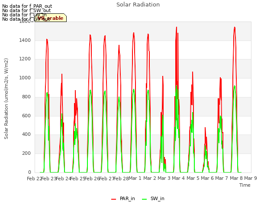Click the Mar 6 lowest PAR_in peak
This screenshot has width=277, height=207.
point(205,128)
